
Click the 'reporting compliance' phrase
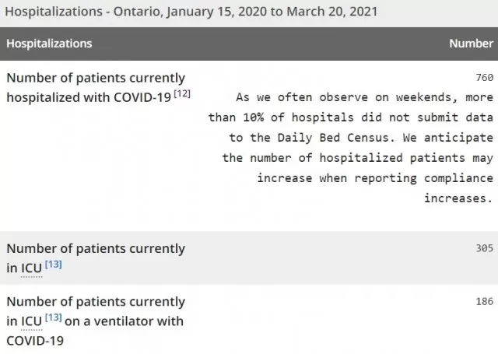pos(424,178)
